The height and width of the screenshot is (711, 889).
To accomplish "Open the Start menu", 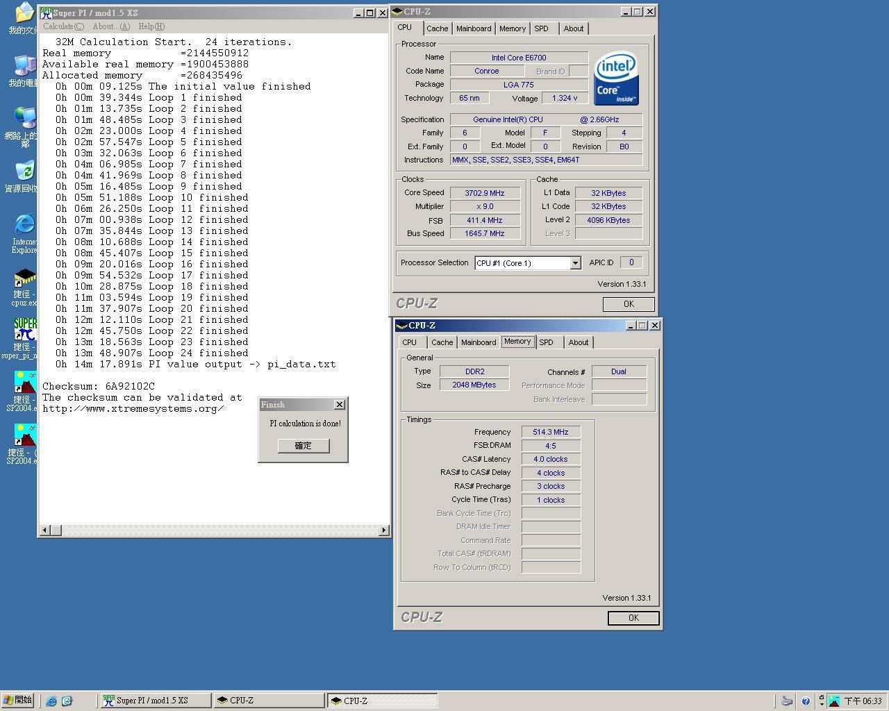I will point(17,700).
